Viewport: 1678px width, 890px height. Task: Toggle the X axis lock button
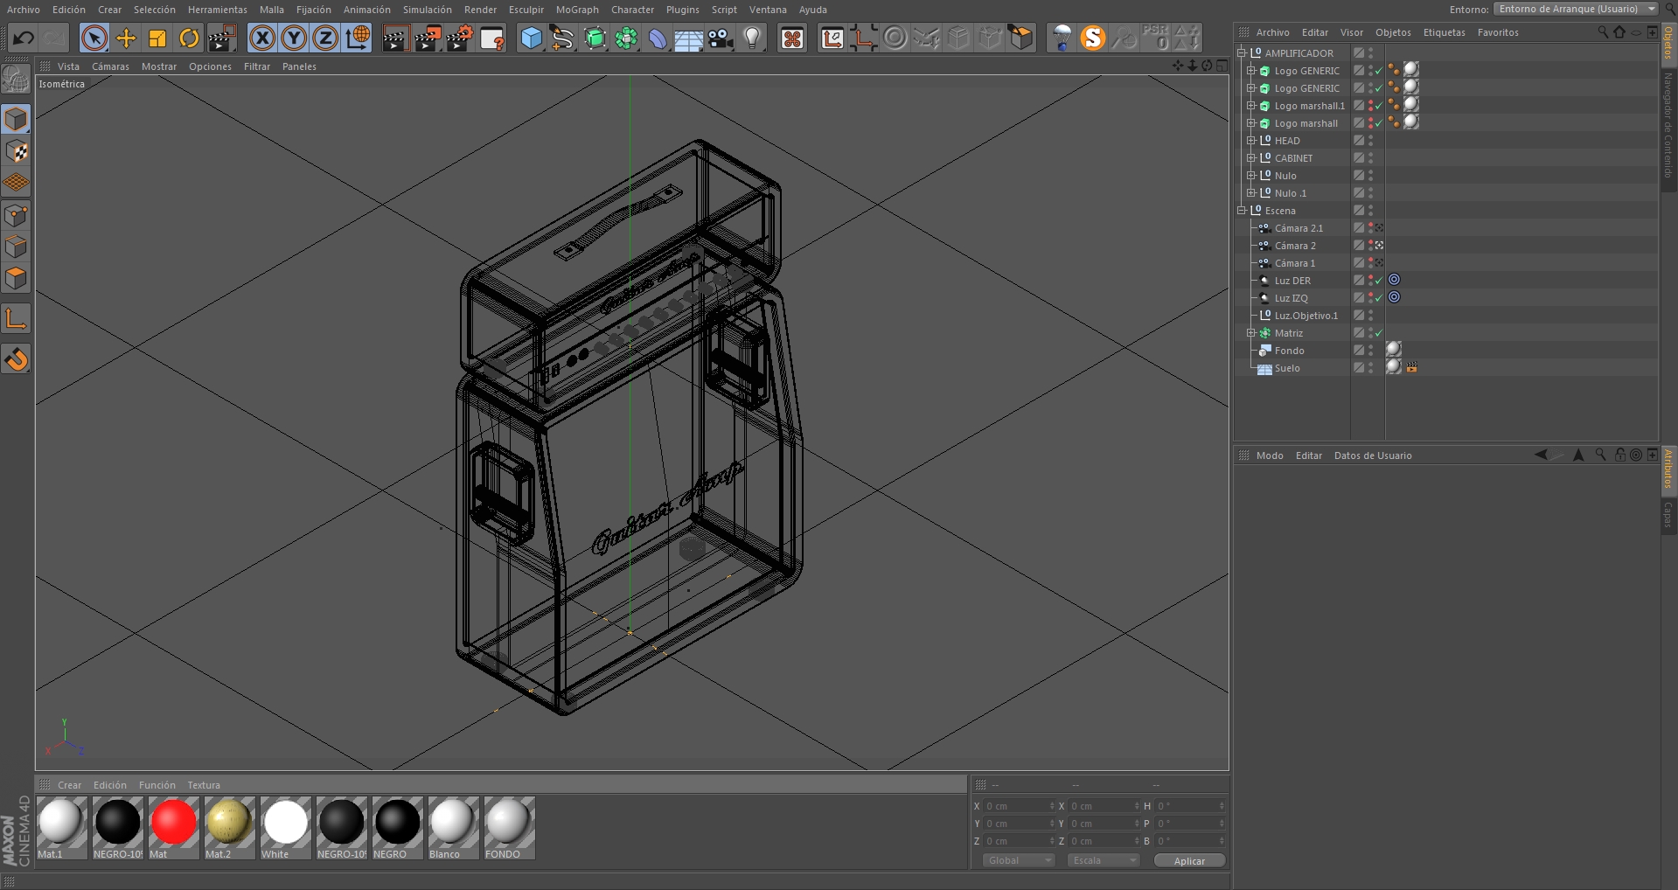262,38
